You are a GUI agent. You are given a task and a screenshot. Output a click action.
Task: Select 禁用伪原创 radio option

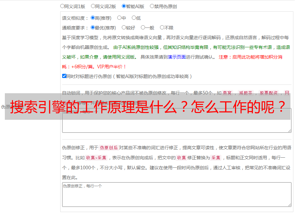(x=152, y=6)
